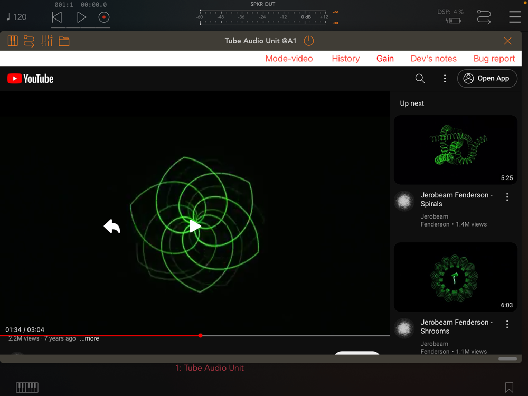Open the hamburger main menu
This screenshot has width=528, height=396.
[x=514, y=17]
